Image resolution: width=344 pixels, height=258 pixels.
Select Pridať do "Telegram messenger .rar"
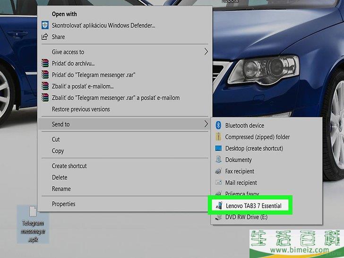click(125, 75)
